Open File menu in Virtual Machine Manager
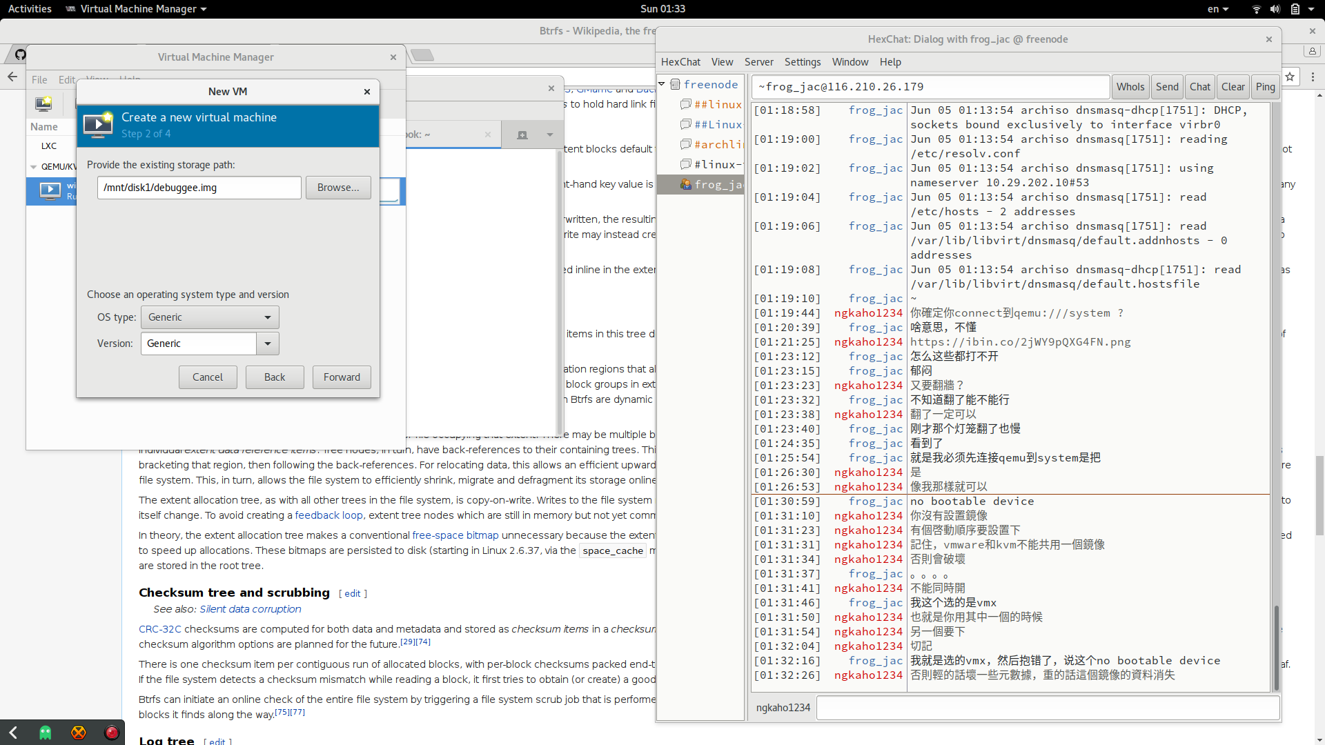 tap(39, 80)
